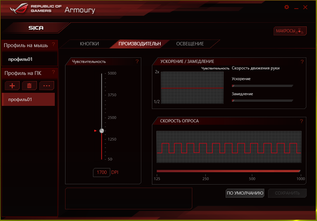Viewport: 317px width, 221px height.
Task: Delete profile with trash icon
Action: pos(29,86)
